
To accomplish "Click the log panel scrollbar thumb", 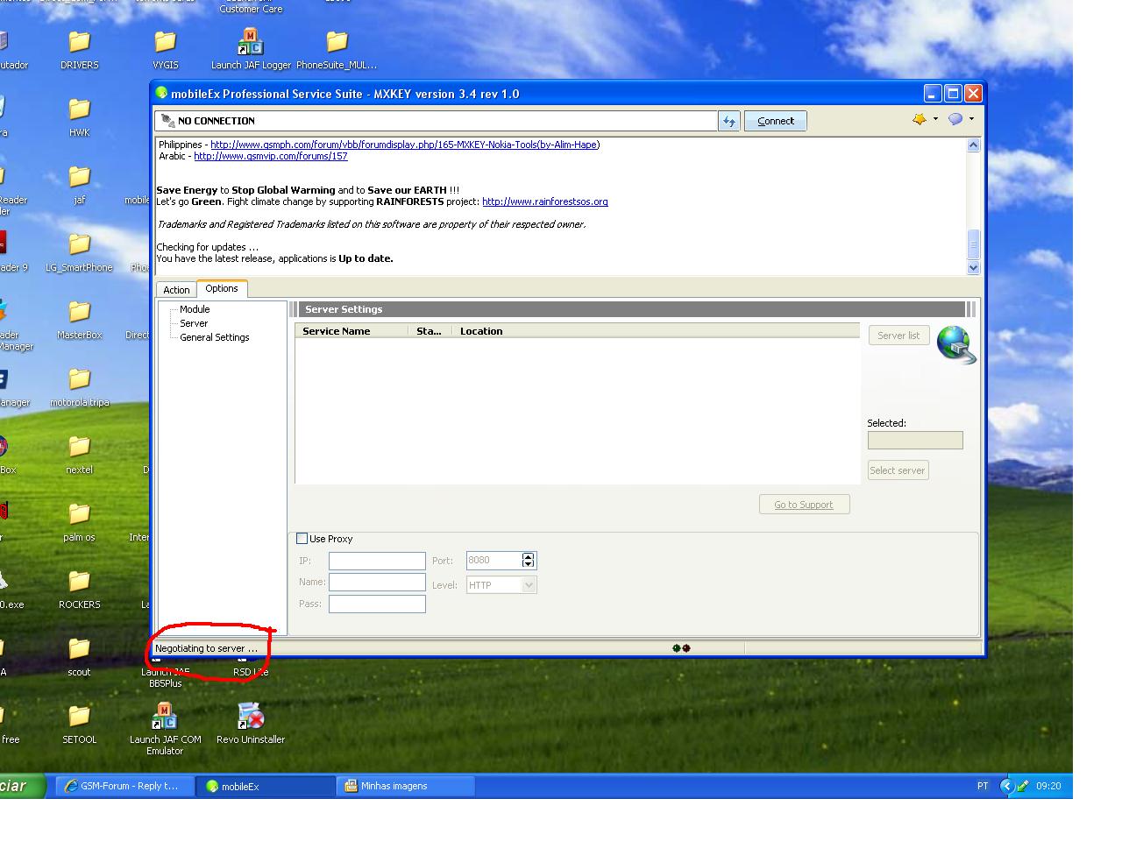I will (x=973, y=244).
